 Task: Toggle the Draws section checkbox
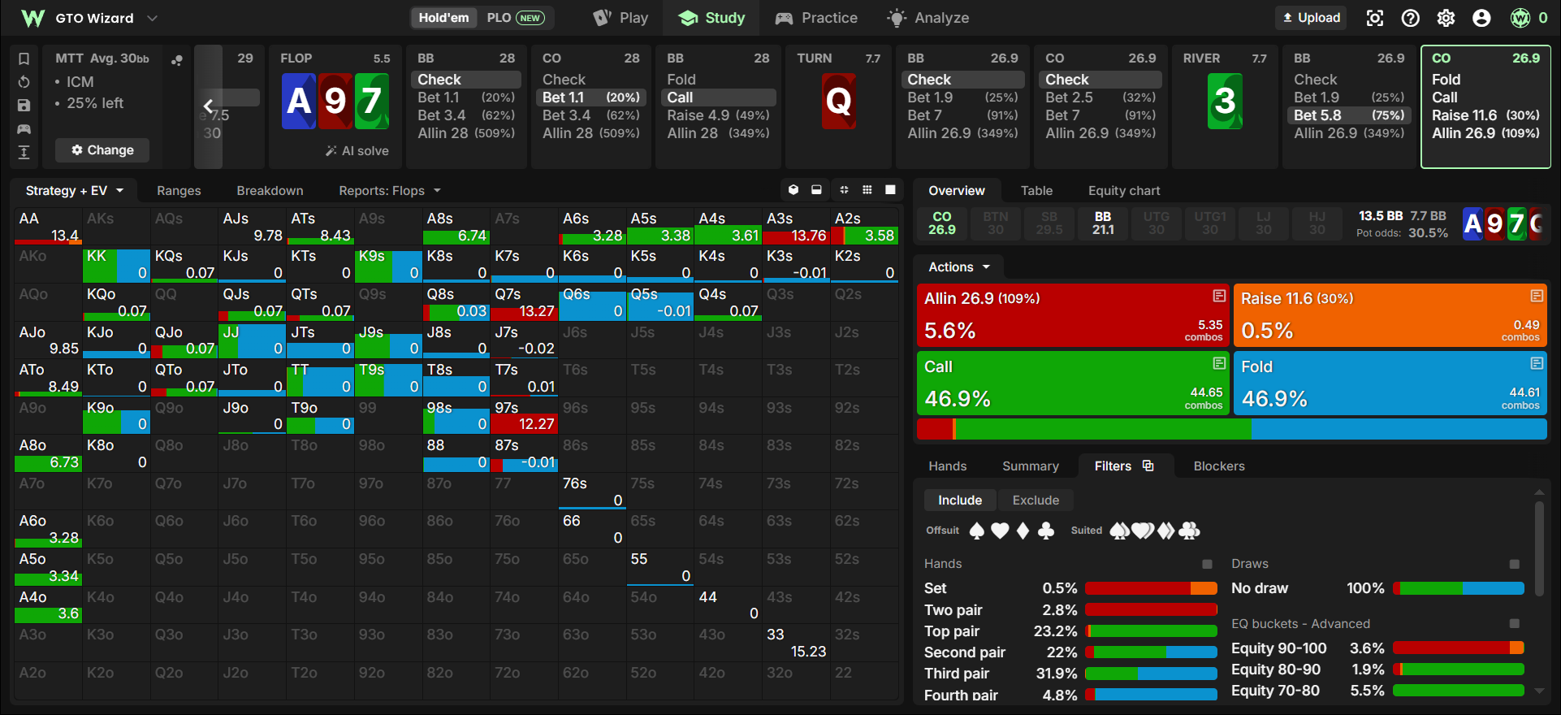pyautogui.click(x=1514, y=564)
